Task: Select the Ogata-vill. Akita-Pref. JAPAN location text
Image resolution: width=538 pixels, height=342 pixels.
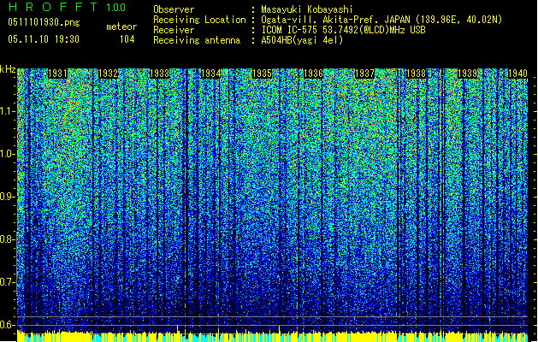Action: 381,20
